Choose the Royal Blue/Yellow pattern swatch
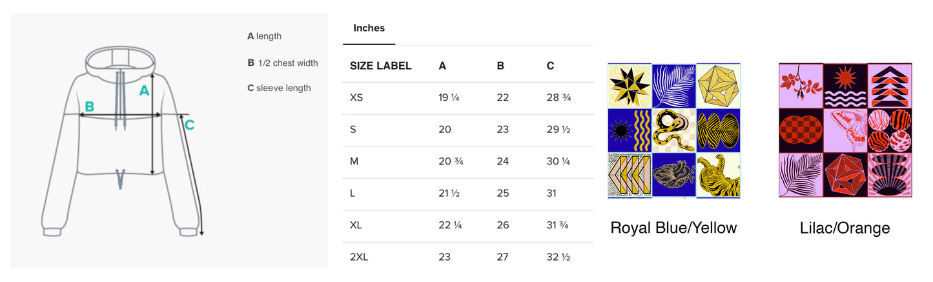The width and height of the screenshot is (933, 282). [674, 130]
